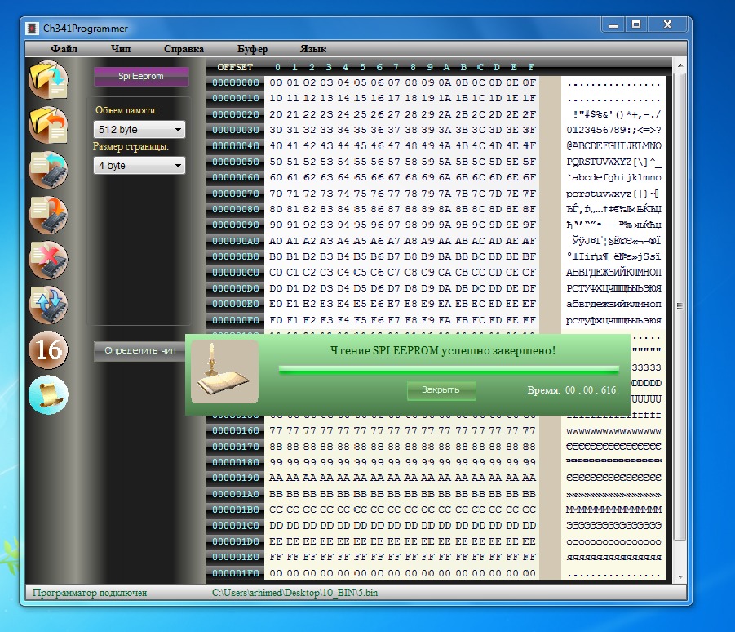Image resolution: width=735 pixels, height=632 pixels.
Task: Open the Файл menu
Action: coord(64,49)
